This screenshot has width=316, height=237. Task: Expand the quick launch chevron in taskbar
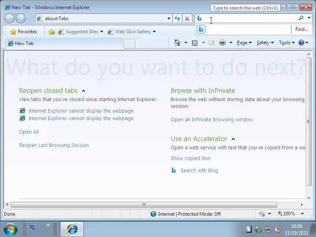point(48,225)
